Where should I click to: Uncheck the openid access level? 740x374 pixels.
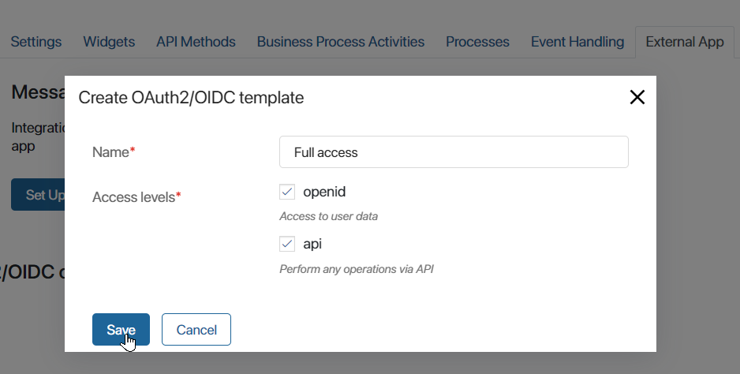(287, 192)
